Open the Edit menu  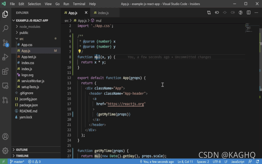click(x=21, y=4)
